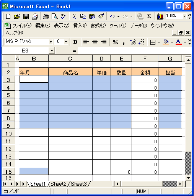Click the AutoSum sigma icon
The width and height of the screenshot is (194, 196).
[149, 16]
